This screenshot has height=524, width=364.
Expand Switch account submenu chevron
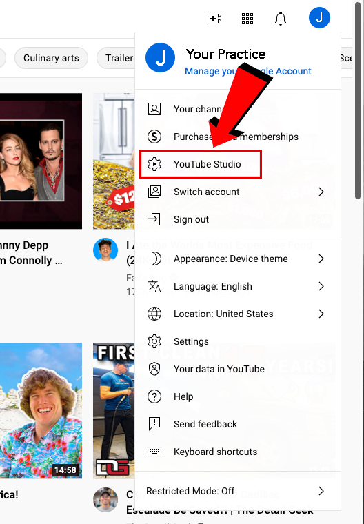[321, 192]
